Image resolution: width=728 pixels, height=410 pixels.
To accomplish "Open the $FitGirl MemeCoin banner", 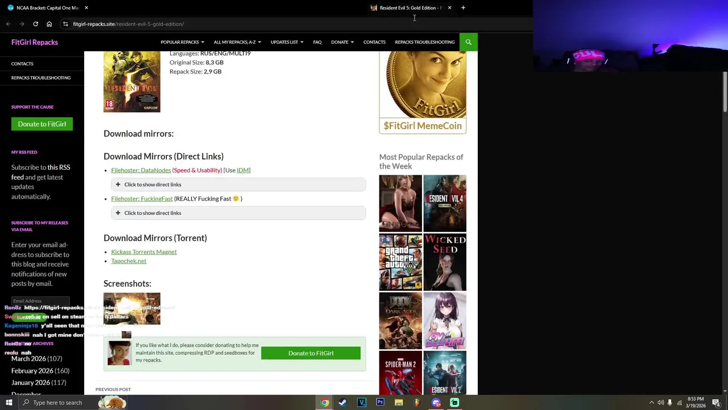I will click(x=423, y=92).
